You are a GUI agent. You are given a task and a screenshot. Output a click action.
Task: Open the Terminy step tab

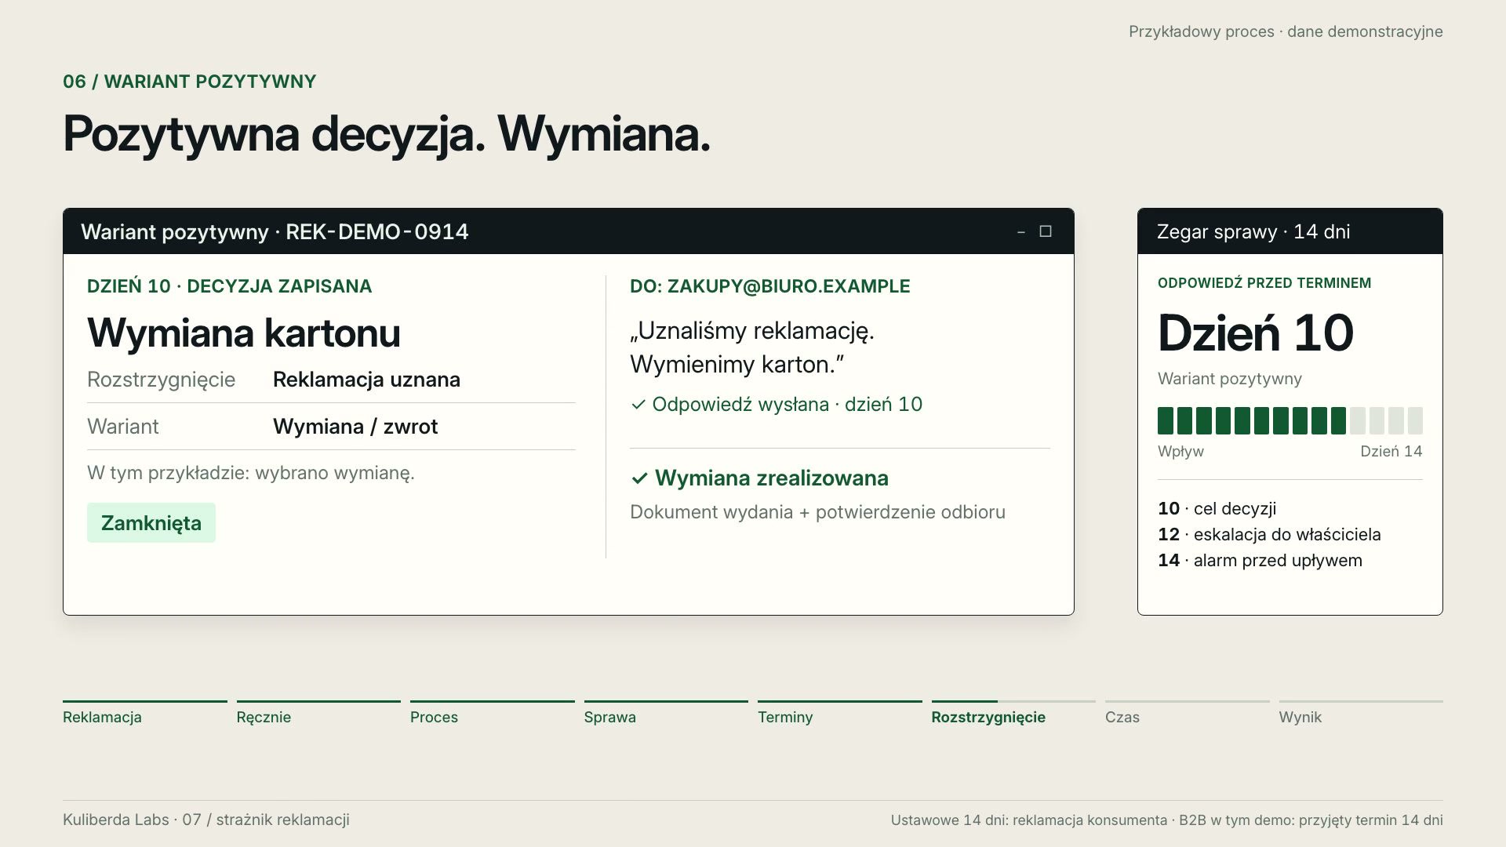(840, 714)
